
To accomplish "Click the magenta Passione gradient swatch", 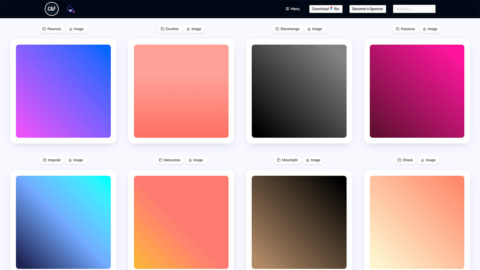I will click(x=417, y=91).
